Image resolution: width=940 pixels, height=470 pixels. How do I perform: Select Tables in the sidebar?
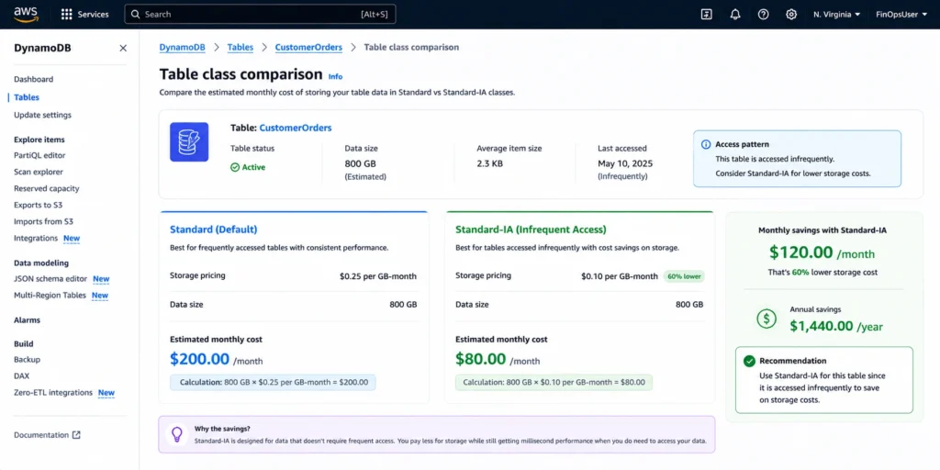(27, 97)
